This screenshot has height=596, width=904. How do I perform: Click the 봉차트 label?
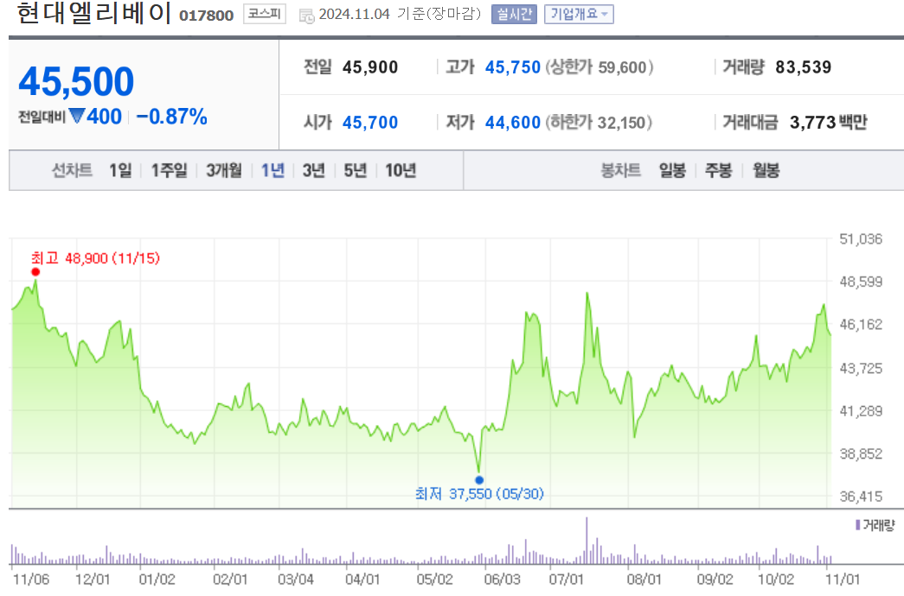[621, 170]
